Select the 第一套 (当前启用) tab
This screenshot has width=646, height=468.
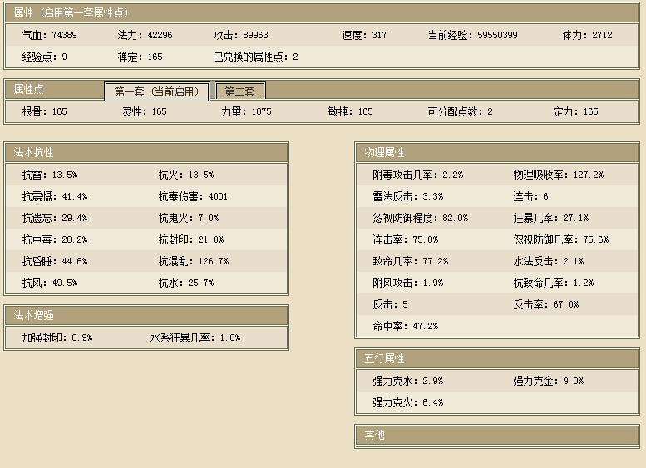click(157, 91)
